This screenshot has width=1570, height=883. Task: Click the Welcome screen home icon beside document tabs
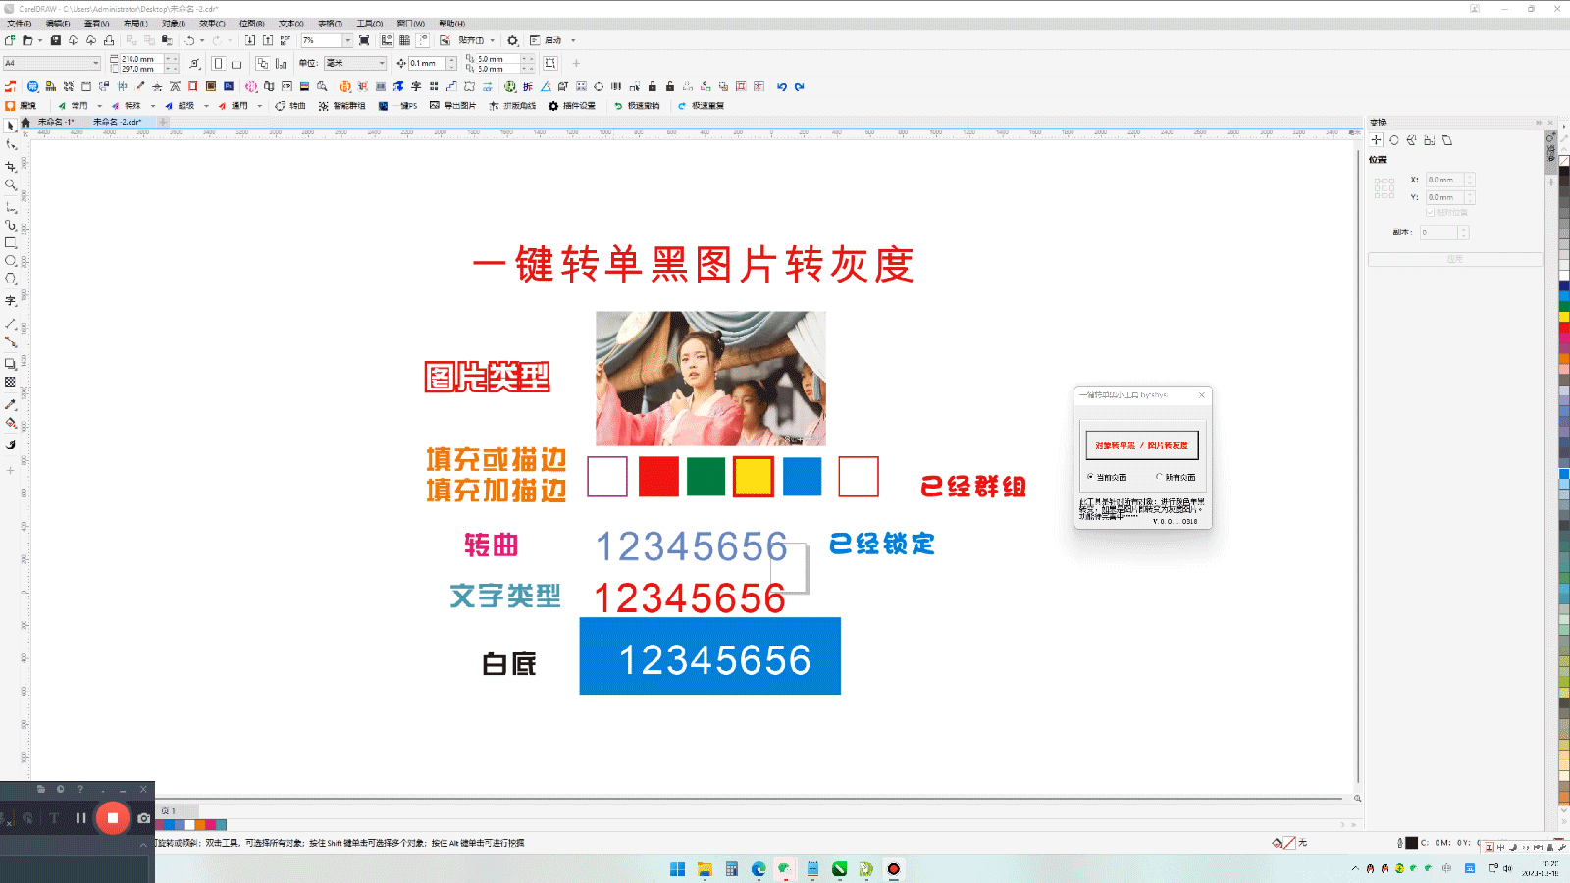point(26,122)
